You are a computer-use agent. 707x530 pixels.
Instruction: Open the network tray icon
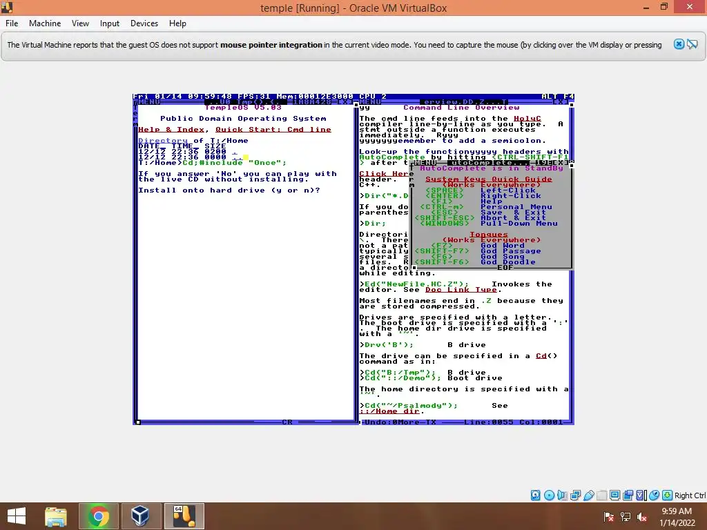pyautogui.click(x=625, y=516)
